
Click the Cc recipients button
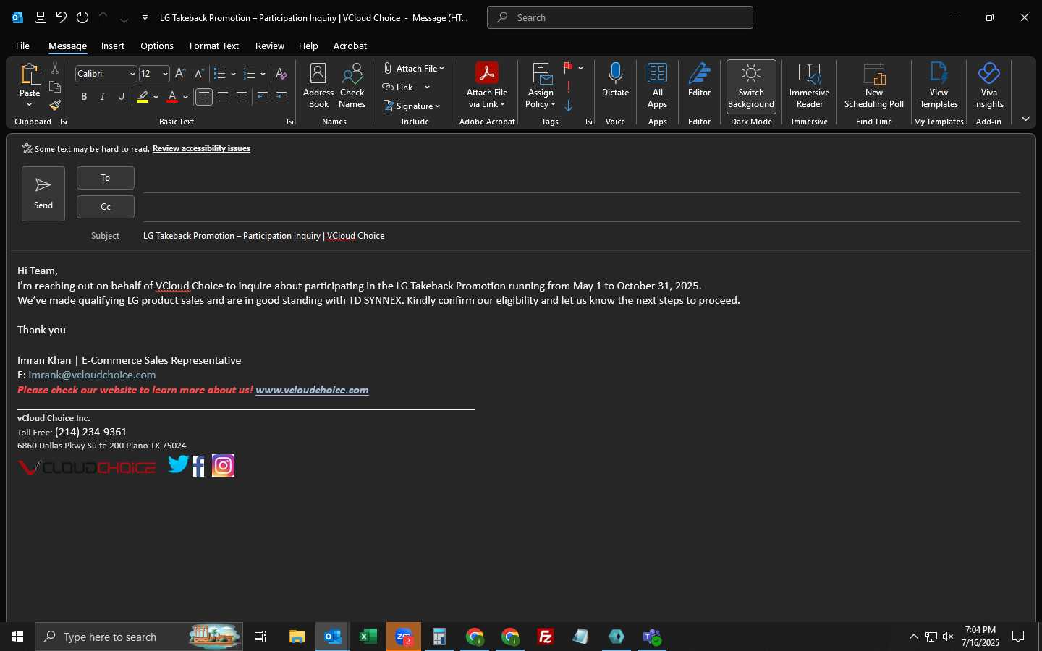tap(106, 207)
